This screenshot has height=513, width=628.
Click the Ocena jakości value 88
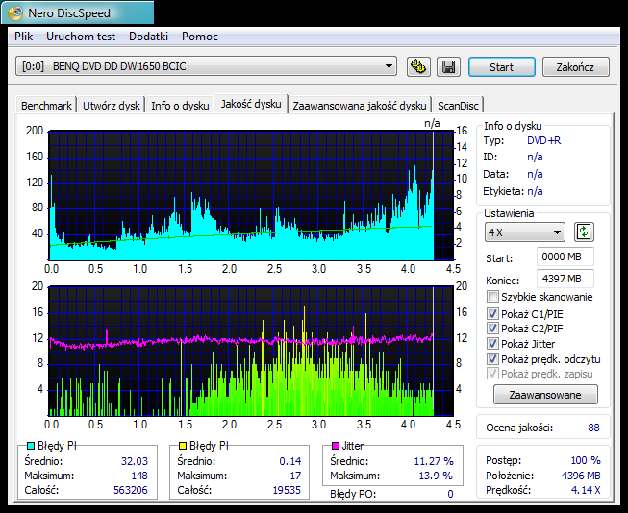point(593,427)
